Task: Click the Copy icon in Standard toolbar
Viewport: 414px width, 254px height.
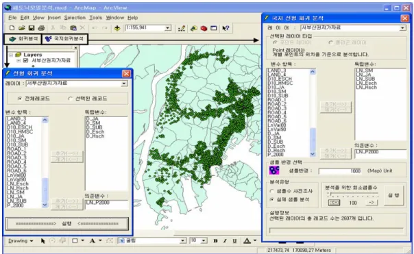Action: 63,27
